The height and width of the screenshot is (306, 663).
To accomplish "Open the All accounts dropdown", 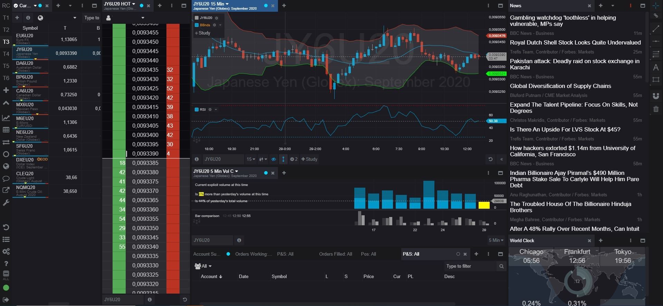I will 203,266.
